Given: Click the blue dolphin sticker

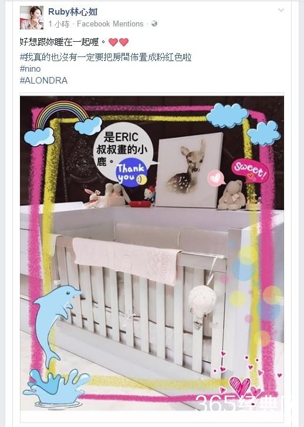Looking at the screenshot, I should click(56, 325).
